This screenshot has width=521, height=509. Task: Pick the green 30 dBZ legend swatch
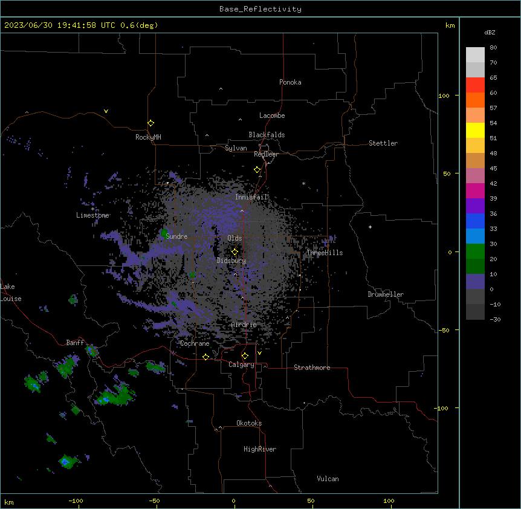tap(475, 251)
